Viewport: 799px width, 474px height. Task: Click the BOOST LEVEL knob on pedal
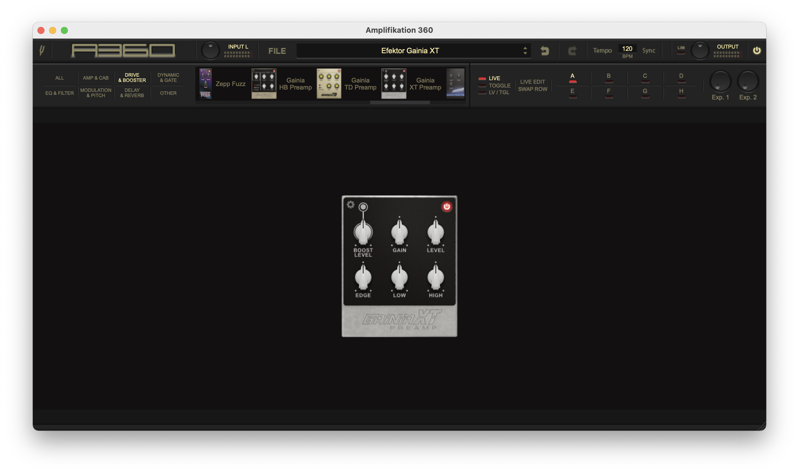tap(363, 232)
